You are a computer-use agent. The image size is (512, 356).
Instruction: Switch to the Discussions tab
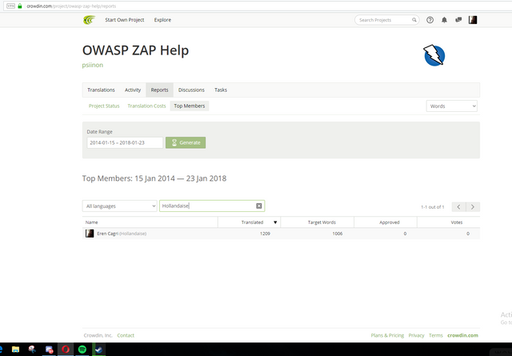coord(191,90)
